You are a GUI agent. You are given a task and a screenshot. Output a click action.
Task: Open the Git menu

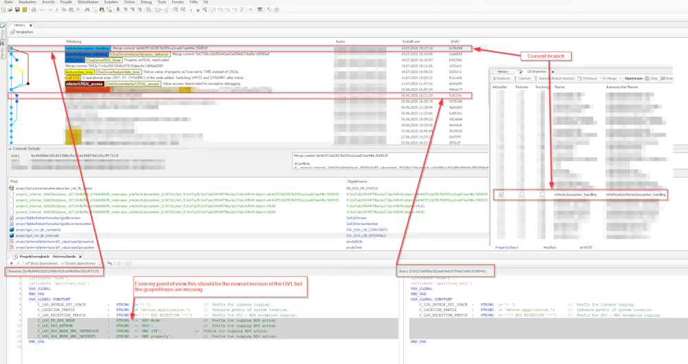coord(205,2)
